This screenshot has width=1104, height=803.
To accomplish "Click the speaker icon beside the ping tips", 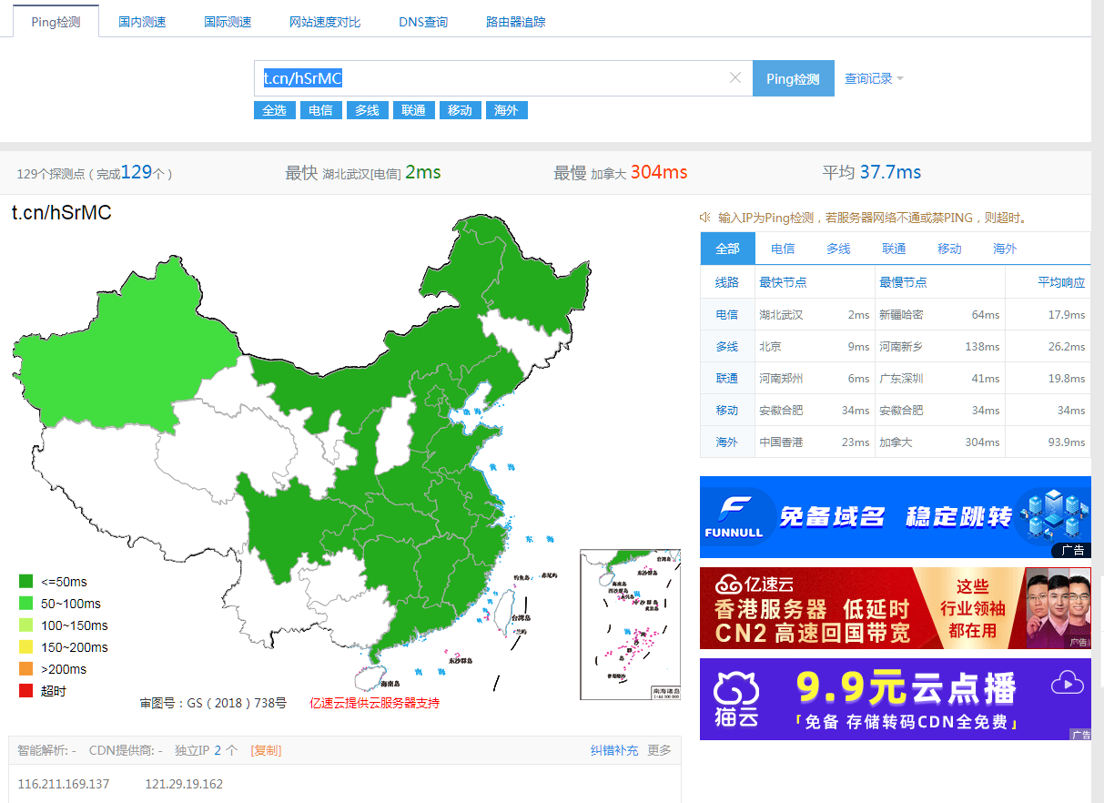I will [x=704, y=218].
